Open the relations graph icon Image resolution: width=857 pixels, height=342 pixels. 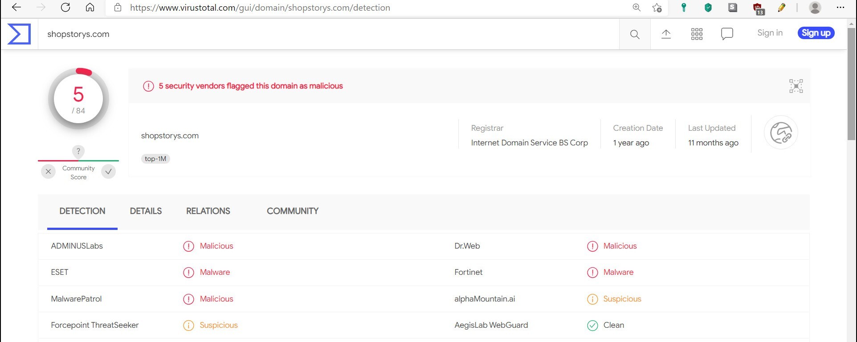[x=796, y=86]
